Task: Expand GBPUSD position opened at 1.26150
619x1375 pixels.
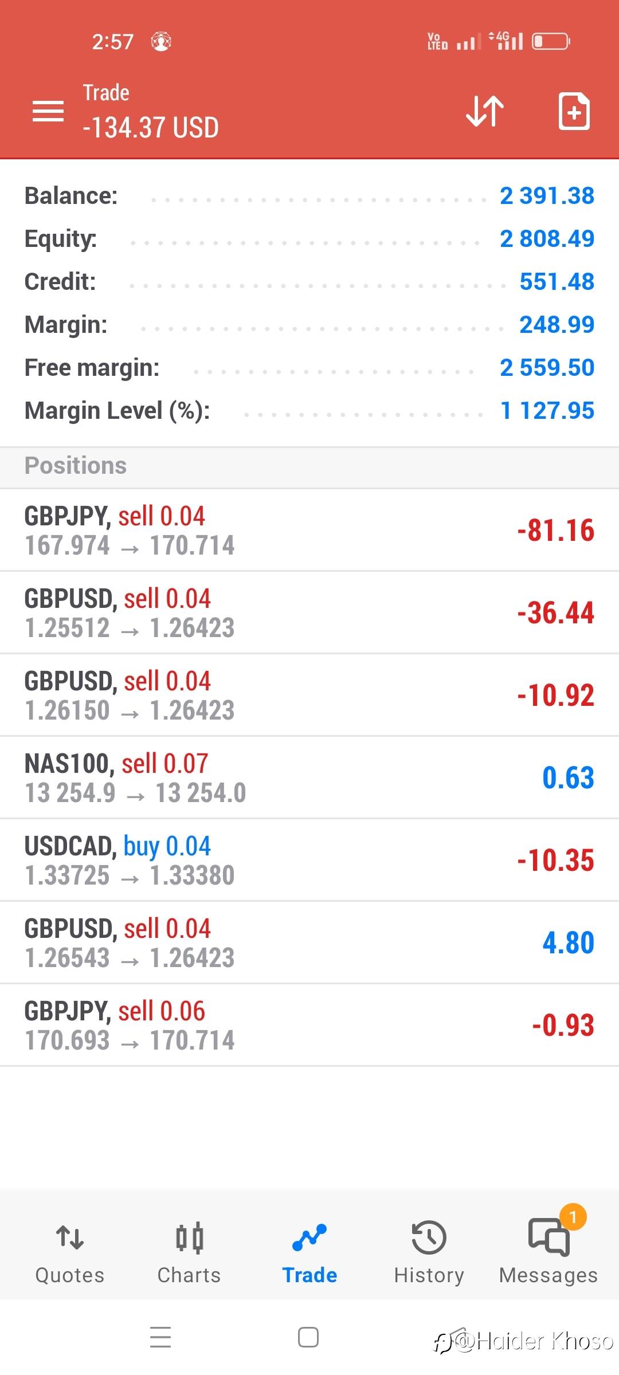Action: pyautogui.click(x=309, y=695)
